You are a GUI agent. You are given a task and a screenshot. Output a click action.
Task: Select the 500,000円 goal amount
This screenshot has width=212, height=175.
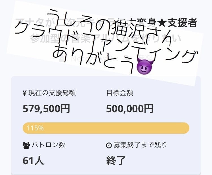coord(130,108)
